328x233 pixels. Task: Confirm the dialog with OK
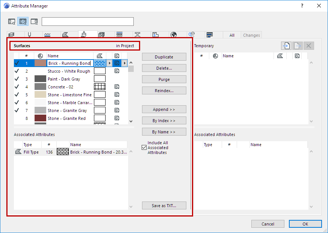pyautogui.click(x=305, y=224)
